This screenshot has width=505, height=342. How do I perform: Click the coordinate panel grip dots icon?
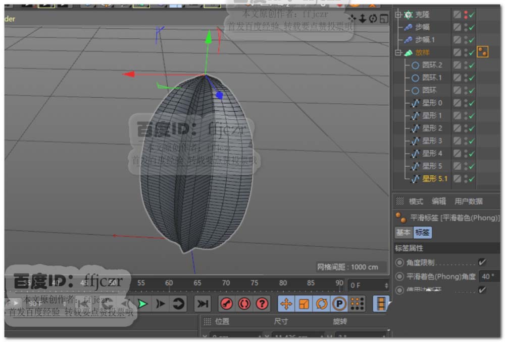coord(207,321)
